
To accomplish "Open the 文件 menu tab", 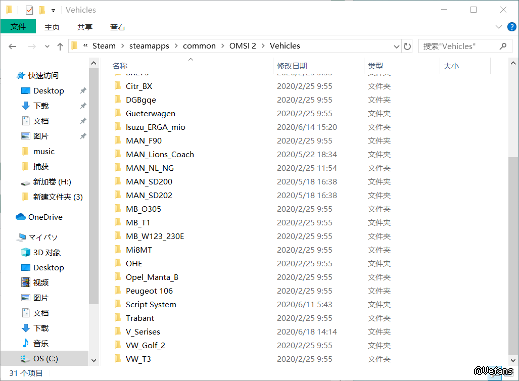I will pyautogui.click(x=18, y=26).
